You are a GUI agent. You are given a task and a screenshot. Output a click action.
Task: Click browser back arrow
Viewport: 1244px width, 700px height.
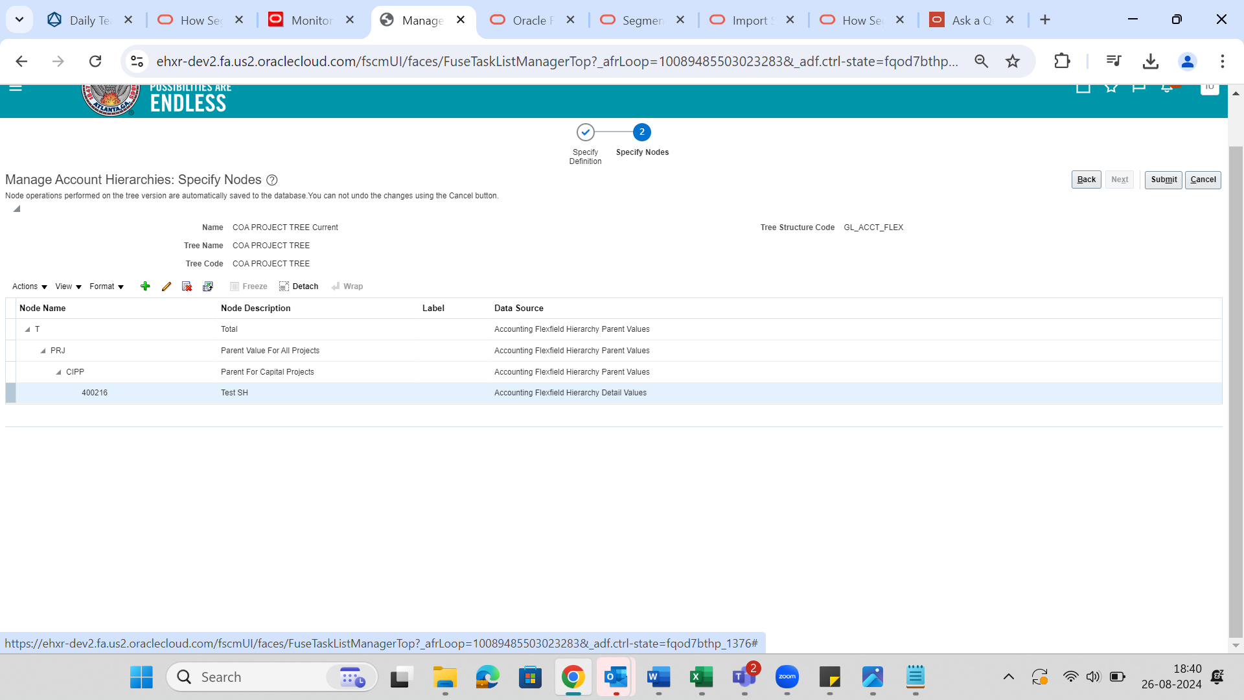tap(21, 62)
